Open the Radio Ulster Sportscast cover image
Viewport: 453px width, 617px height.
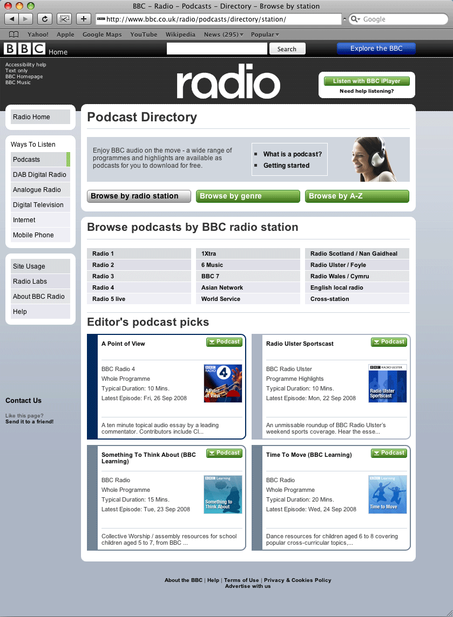tap(387, 383)
